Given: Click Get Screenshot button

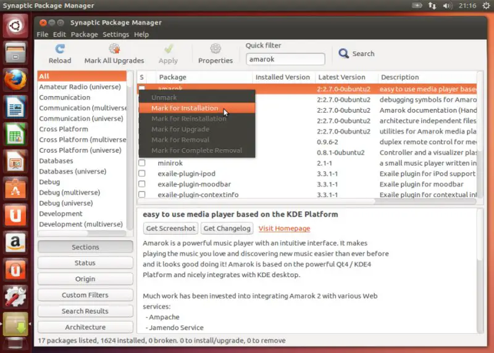Looking at the screenshot, I should tap(170, 228).
